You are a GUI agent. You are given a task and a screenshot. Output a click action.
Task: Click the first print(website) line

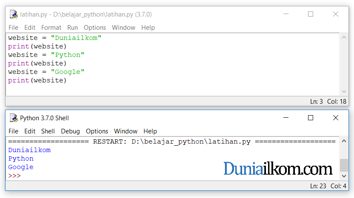point(37,46)
